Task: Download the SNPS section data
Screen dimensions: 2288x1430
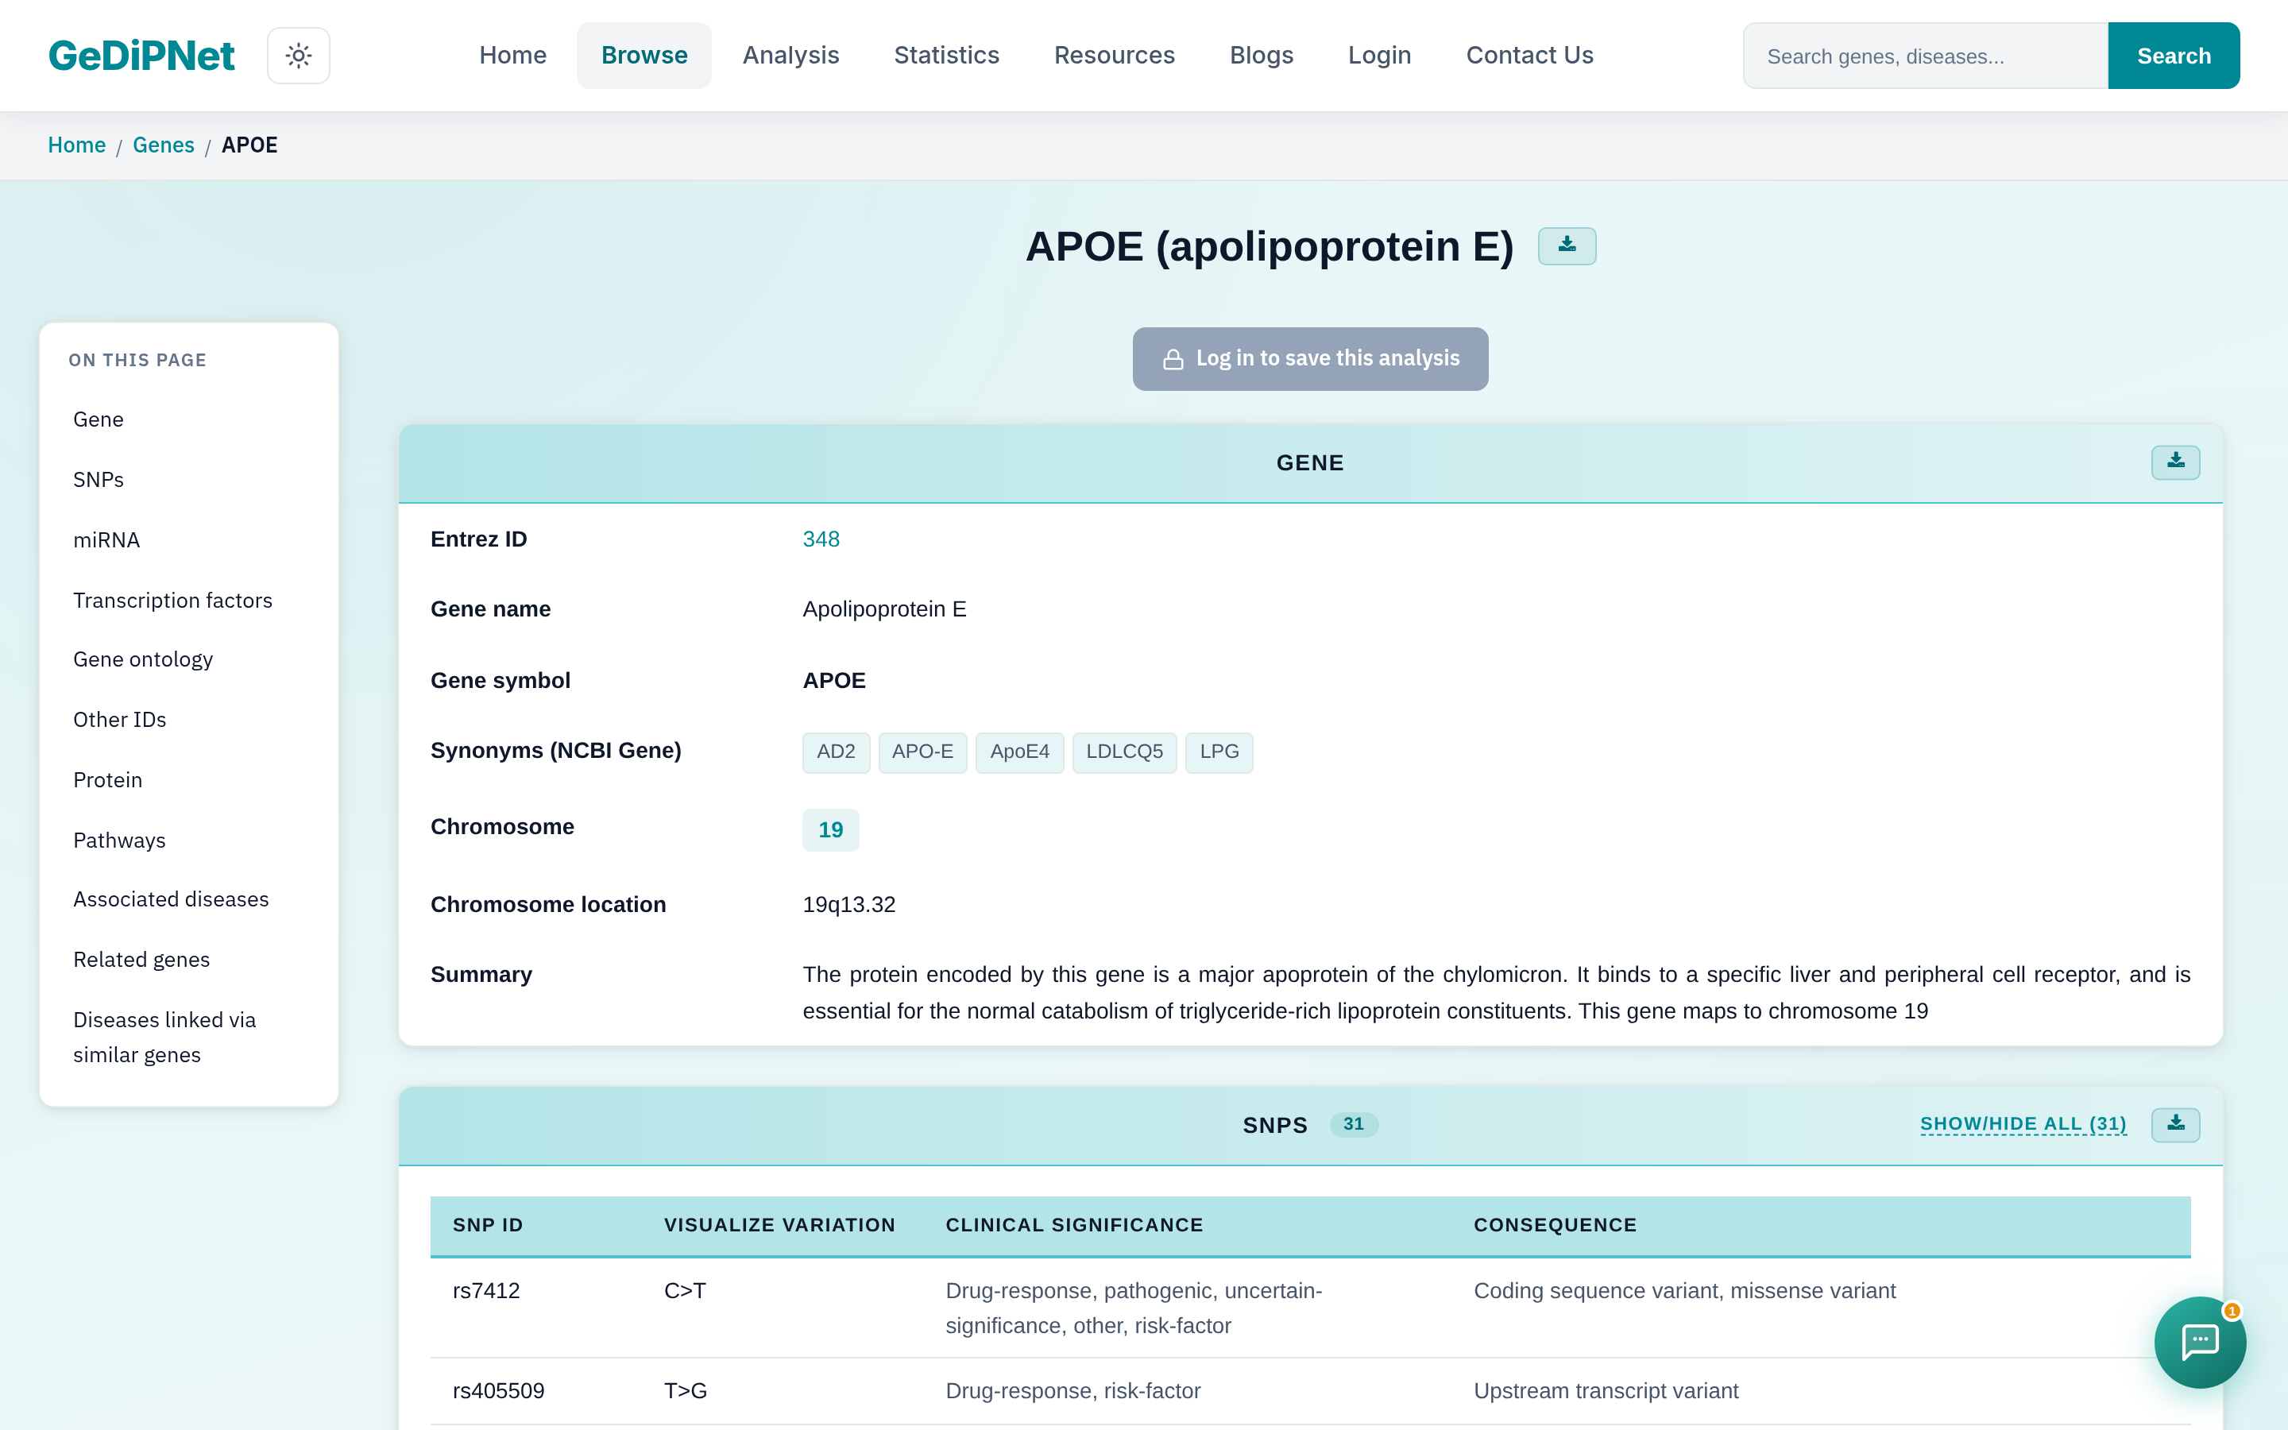Action: (x=2175, y=1124)
